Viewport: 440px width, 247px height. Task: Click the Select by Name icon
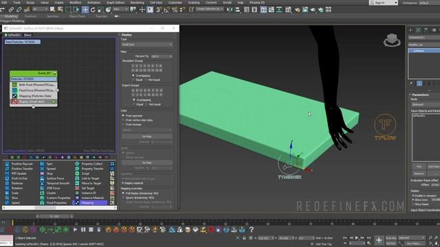(x=60, y=10)
